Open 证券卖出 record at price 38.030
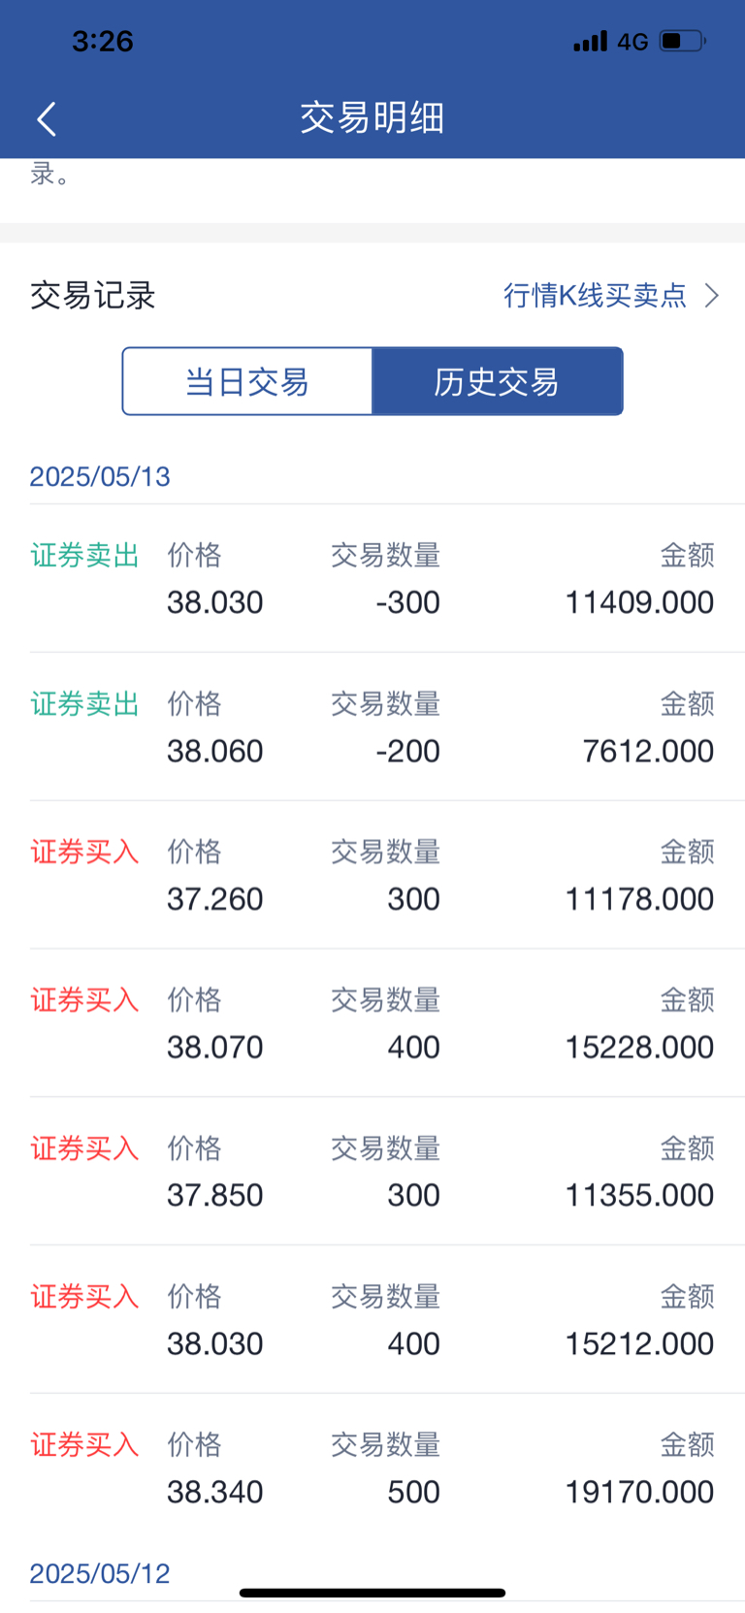 coord(372,578)
